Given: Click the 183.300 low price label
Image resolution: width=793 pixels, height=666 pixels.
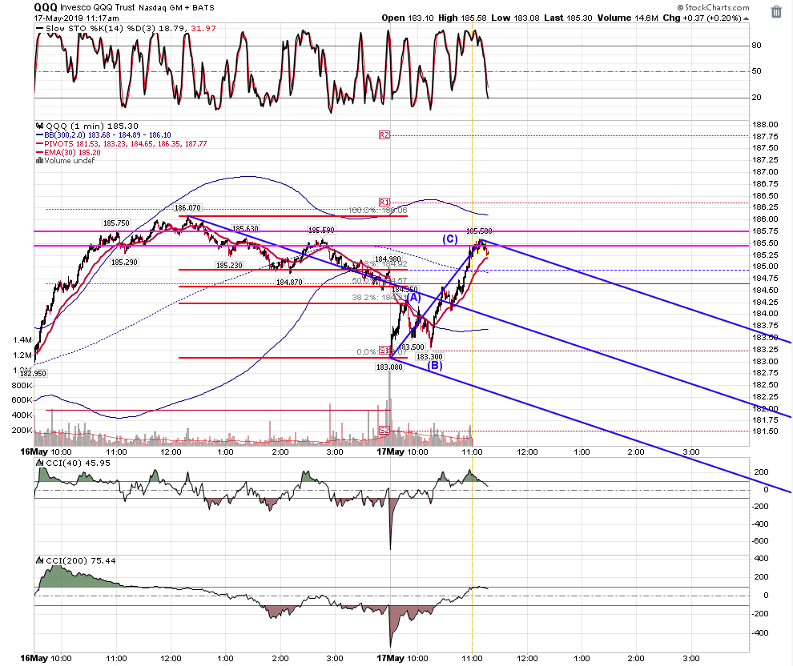Looking at the screenshot, I should 429,357.
